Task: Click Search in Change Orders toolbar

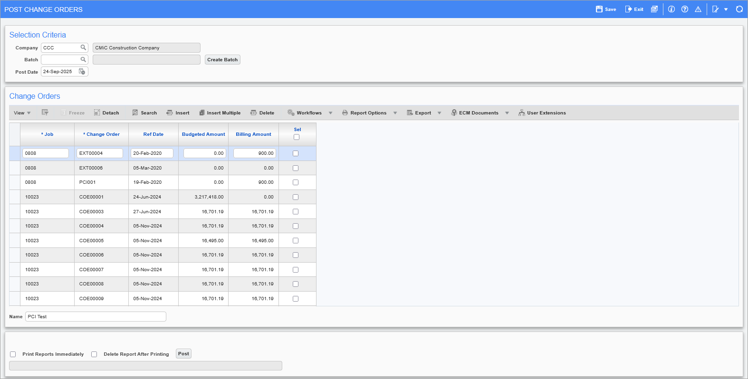Action: coord(144,113)
